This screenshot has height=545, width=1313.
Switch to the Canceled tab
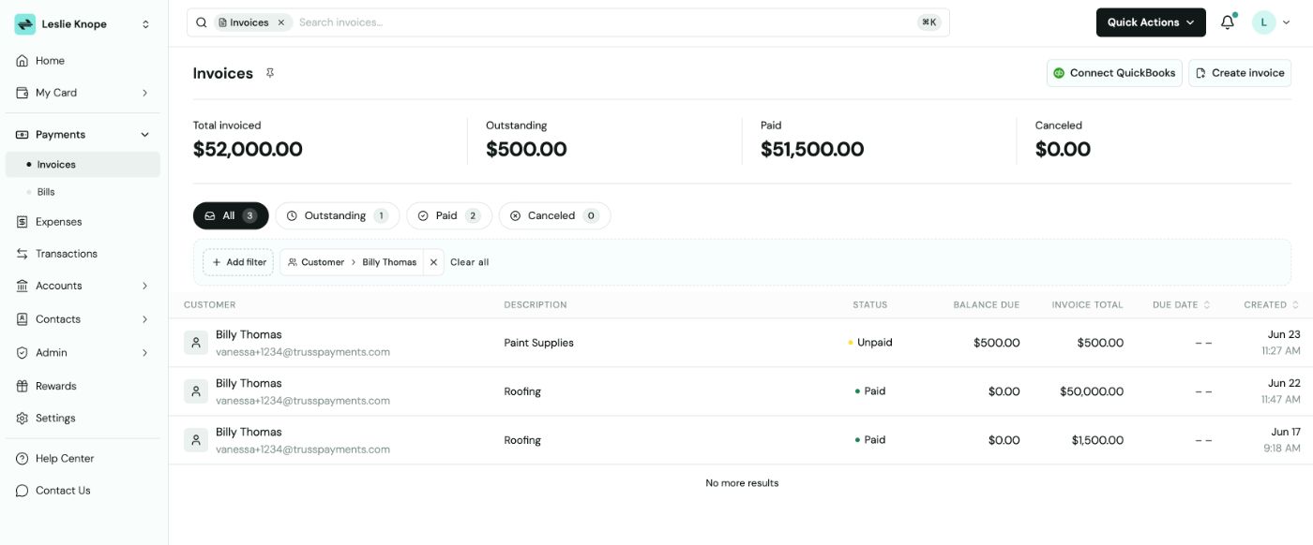554,216
